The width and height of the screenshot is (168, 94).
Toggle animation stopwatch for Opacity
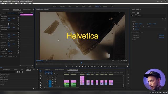[x=1, y=51]
